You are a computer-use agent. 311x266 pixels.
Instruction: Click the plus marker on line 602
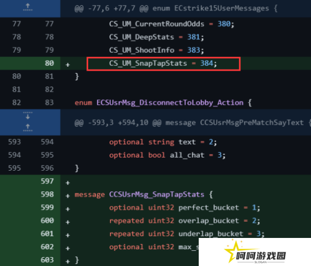pos(67,248)
